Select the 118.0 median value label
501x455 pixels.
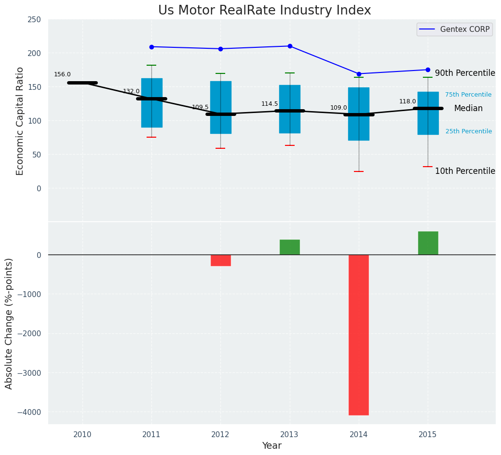[407, 101]
